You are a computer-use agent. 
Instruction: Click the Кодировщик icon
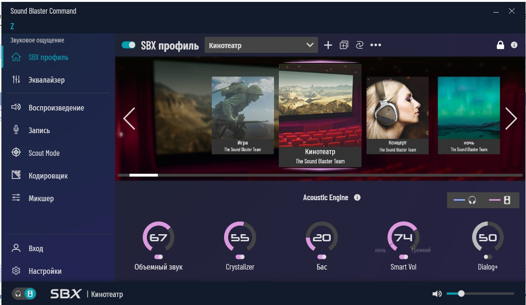click(16, 175)
